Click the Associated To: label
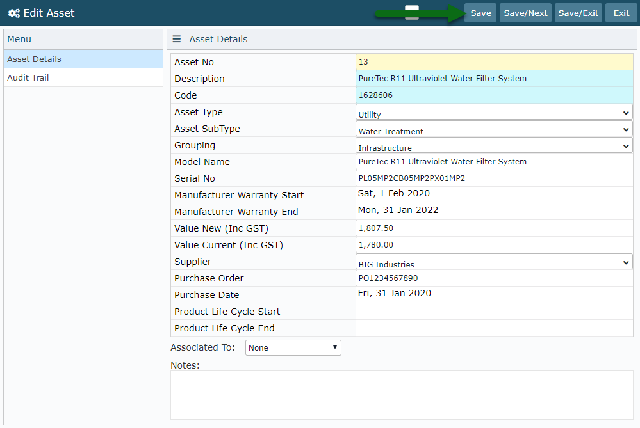Screen dimensions: 640x428 (x=203, y=347)
